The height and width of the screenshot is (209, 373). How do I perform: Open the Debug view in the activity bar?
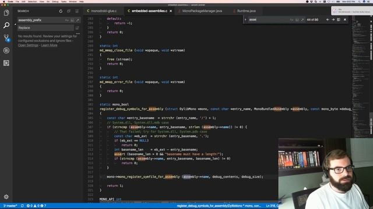(6, 51)
